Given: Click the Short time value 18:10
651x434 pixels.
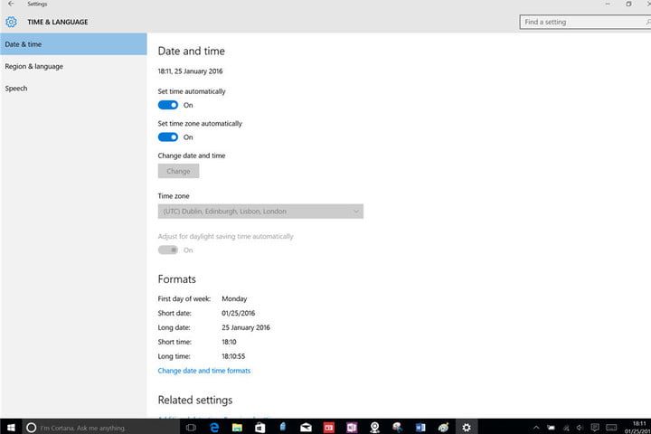Looking at the screenshot, I should (x=229, y=342).
